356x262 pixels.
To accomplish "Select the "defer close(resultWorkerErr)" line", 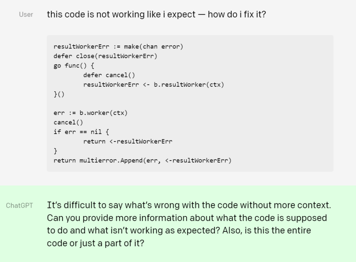I will pos(105,56).
